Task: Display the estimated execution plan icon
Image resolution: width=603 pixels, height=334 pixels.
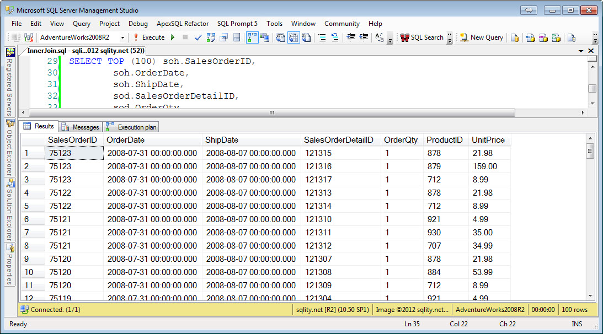Action: point(211,37)
